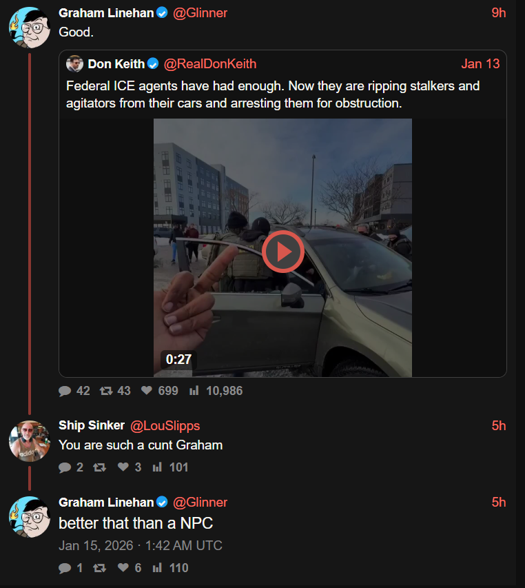This screenshot has width=525, height=588.
Task: Retweet Ship Sinker's reply
Action: point(100,467)
